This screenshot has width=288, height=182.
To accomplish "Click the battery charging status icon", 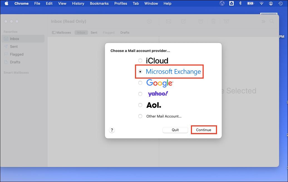I will (x=250, y=4).
